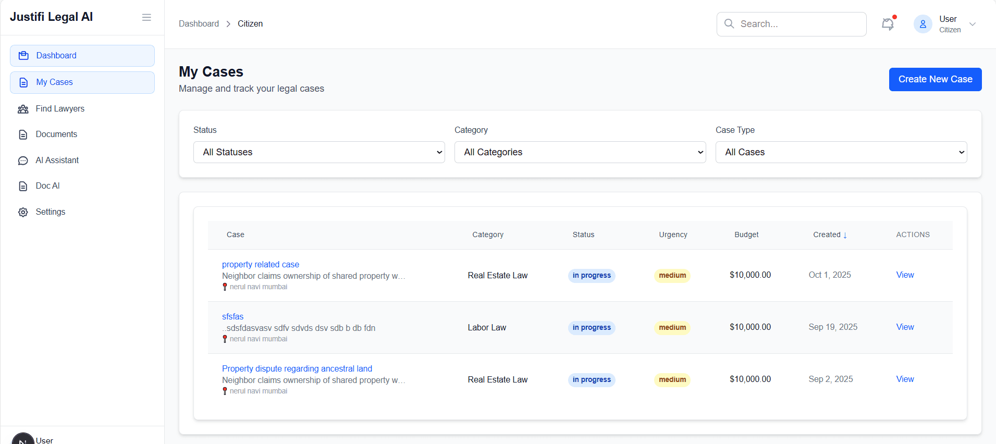
Task: Open the All Categories dropdown
Action: [580, 152]
